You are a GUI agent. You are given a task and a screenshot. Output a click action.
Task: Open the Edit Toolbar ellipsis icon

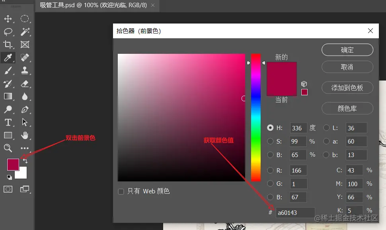[x=25, y=148]
